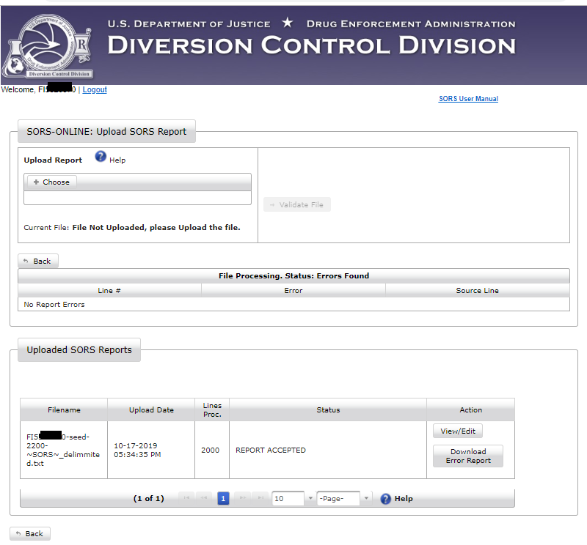Screen dimensions: 587x545
Task: Click the Choose file button
Action: click(x=52, y=182)
